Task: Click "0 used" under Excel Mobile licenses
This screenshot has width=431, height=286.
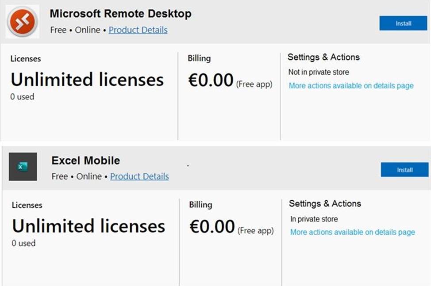Action: 23,243
